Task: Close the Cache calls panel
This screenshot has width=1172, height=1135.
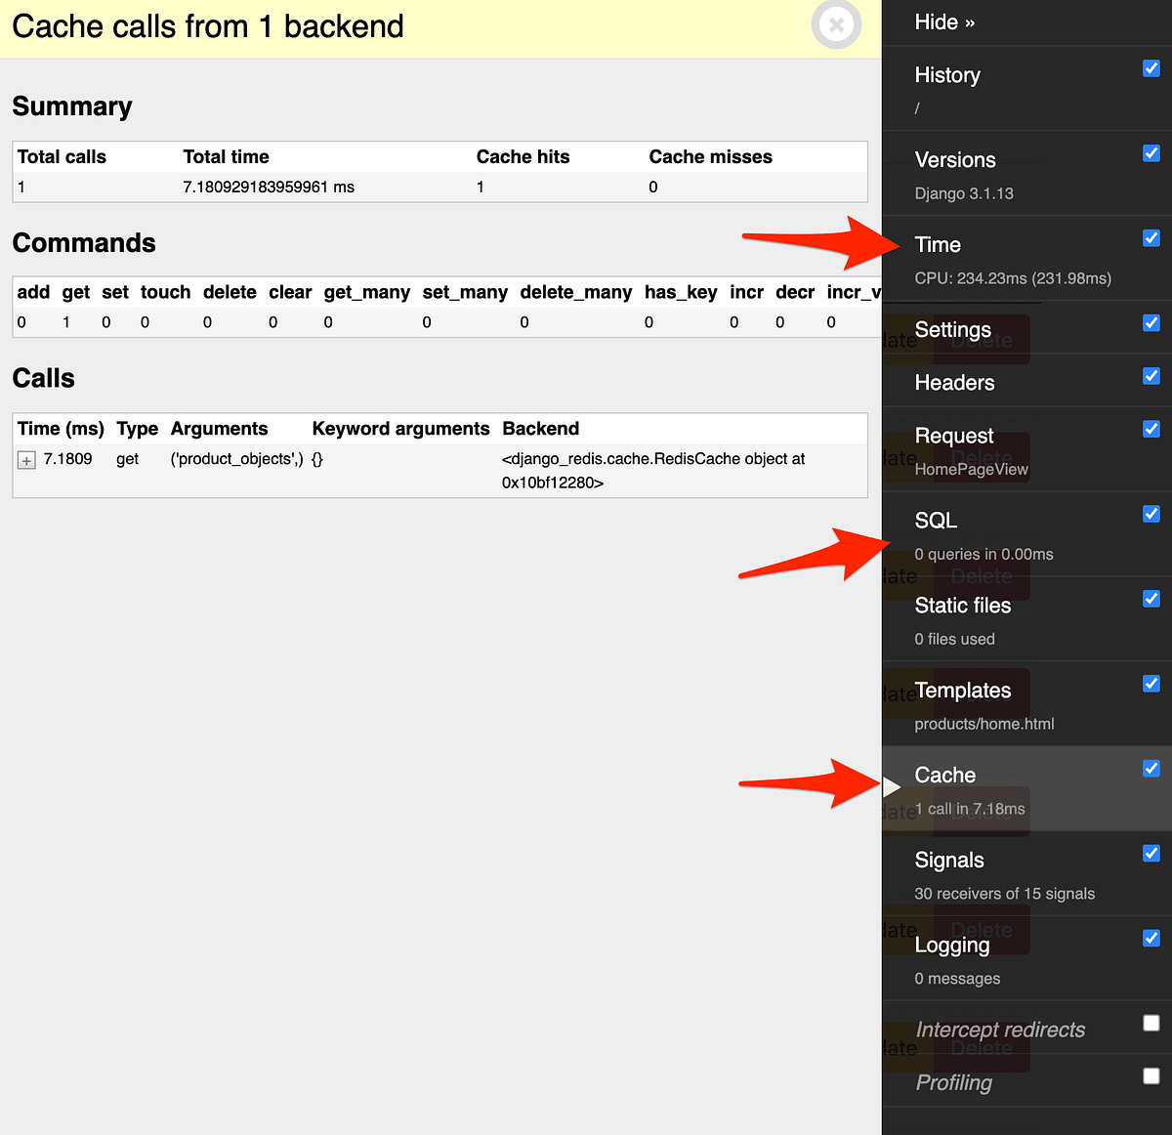Action: [x=836, y=26]
